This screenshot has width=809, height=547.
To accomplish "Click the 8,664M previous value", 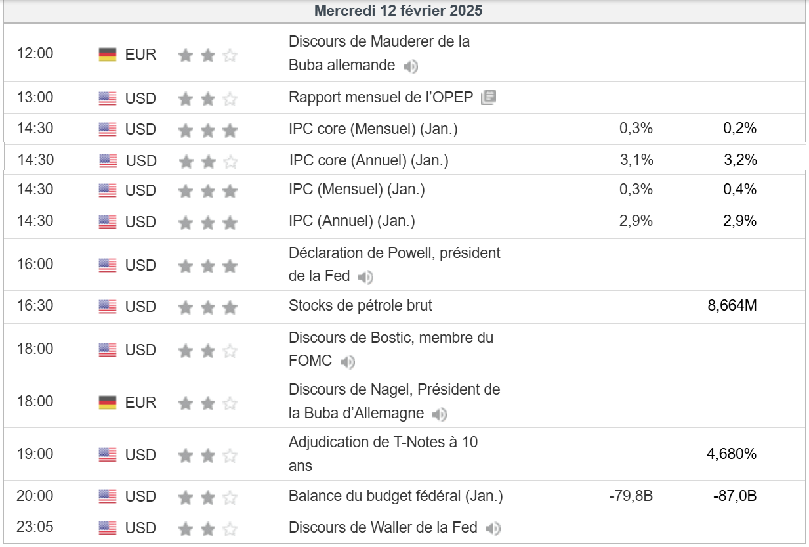I will [732, 305].
